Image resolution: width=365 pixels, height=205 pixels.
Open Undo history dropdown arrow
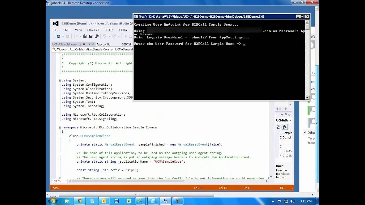[109, 36]
